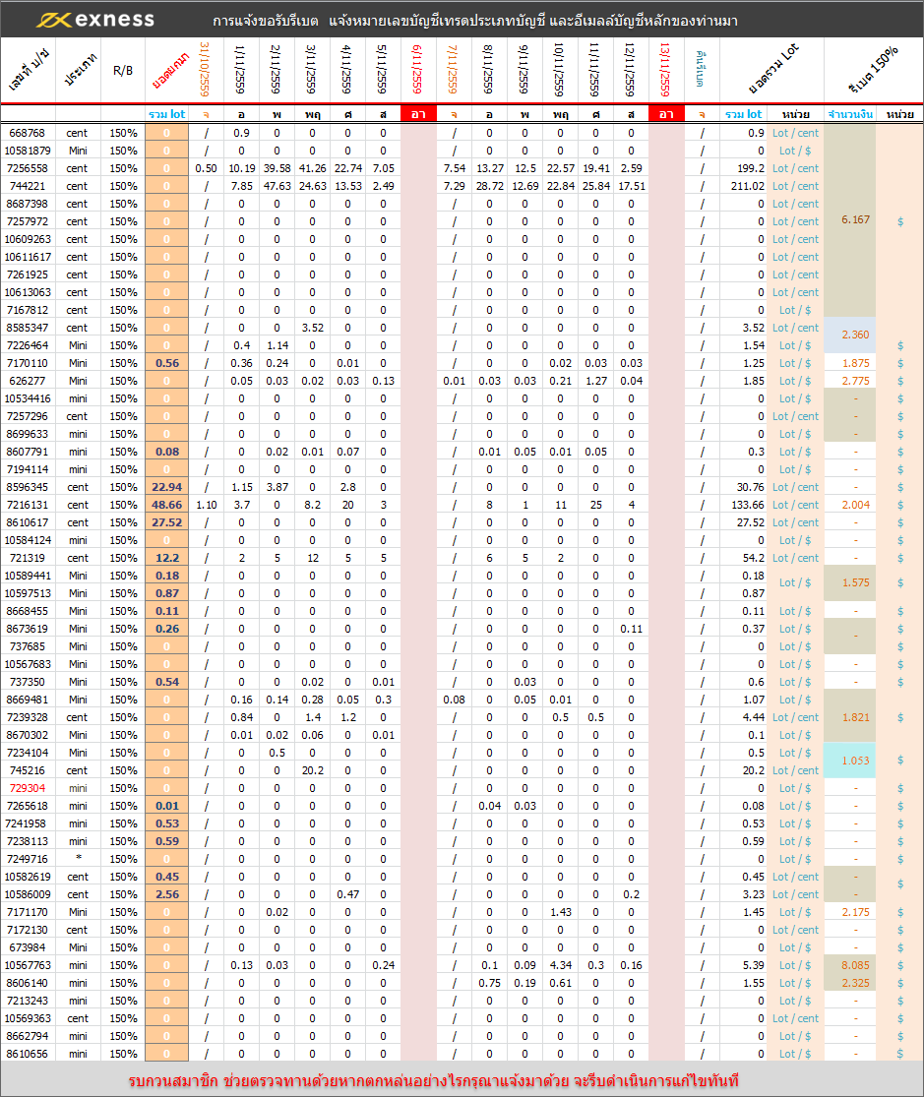This screenshot has width=924, height=1097.
Task: Select account number 744221
Action: click(x=28, y=186)
